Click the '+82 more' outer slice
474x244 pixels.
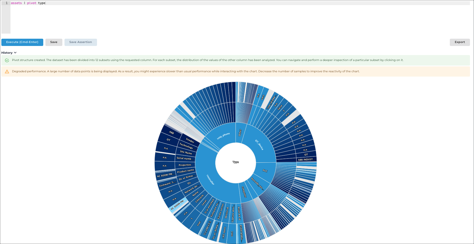(224, 233)
